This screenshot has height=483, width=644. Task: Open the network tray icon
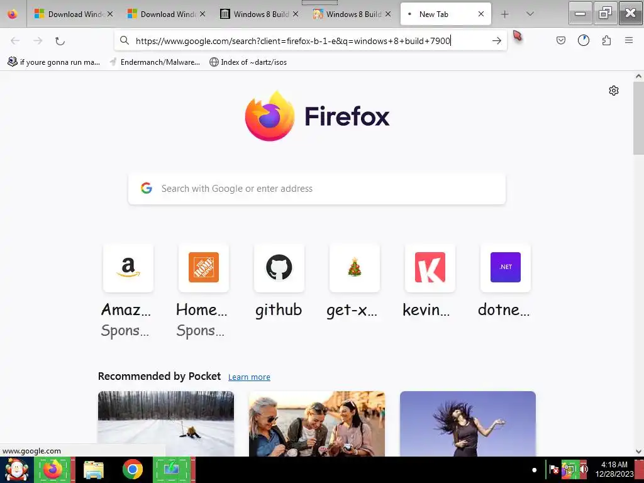coord(569,469)
